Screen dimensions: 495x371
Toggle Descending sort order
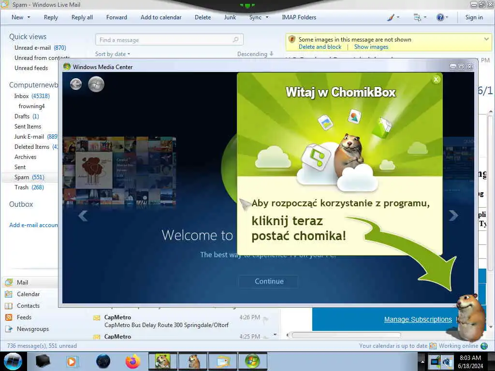255,54
